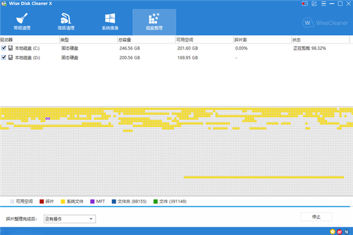Sort by the 总容量 column header
The width and height of the screenshot is (353, 235).
click(x=146, y=40)
